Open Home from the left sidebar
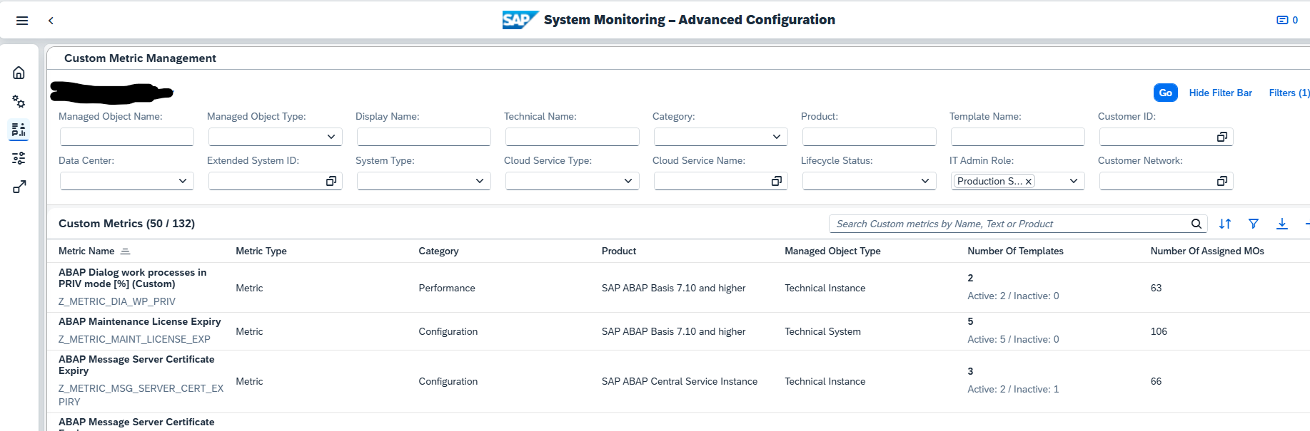 coord(19,73)
